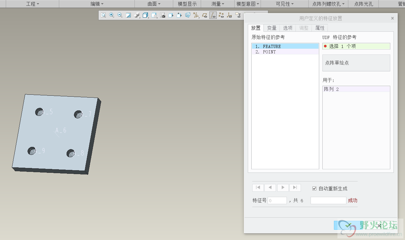Switch to the 变量 tab
The image size is (405, 240).
[x=272, y=28]
